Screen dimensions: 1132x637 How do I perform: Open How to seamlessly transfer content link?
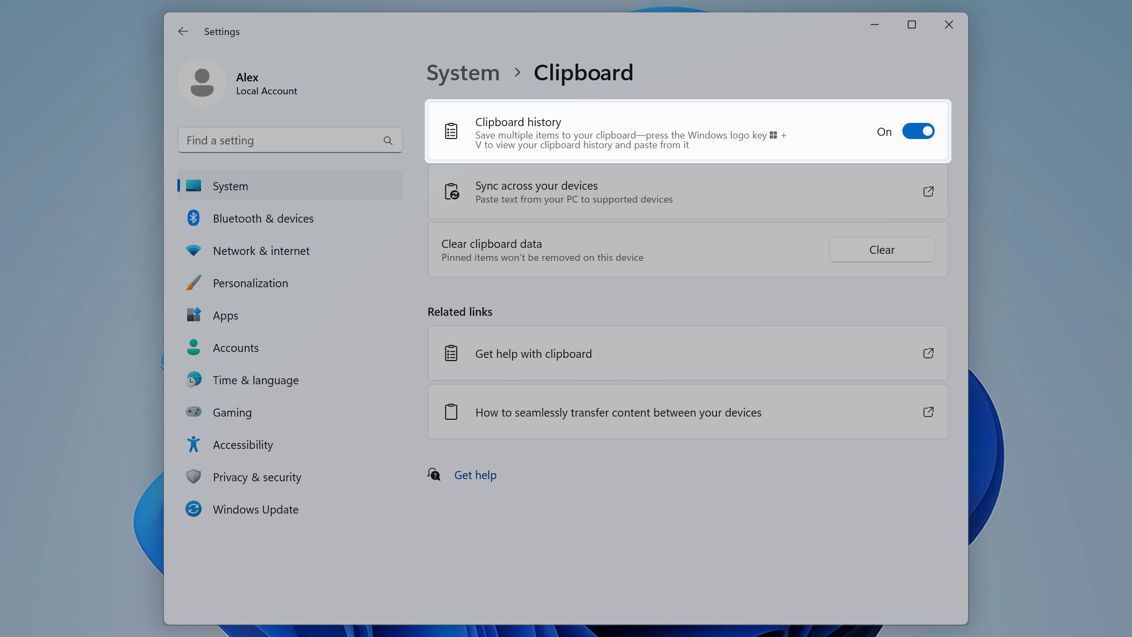688,412
